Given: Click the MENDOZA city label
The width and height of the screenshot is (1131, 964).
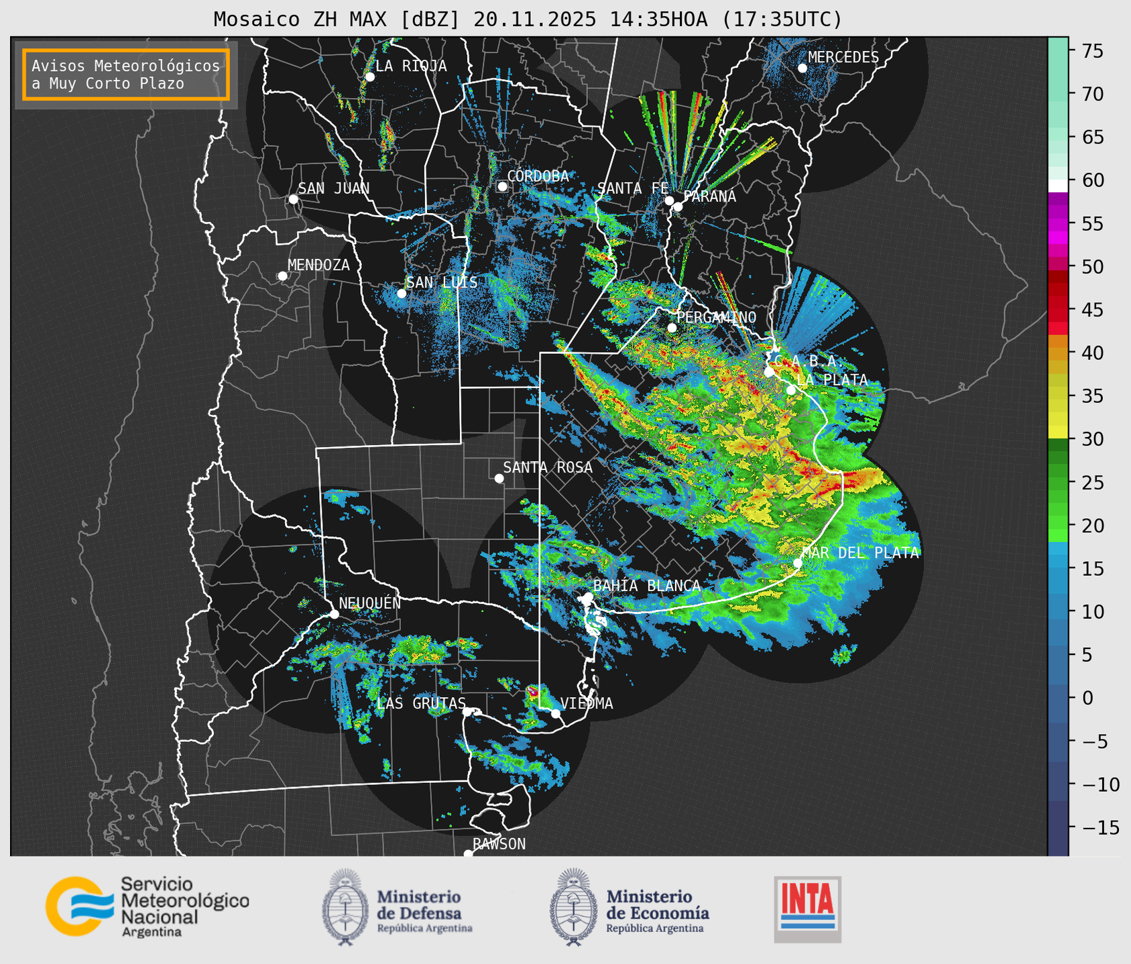Looking at the screenshot, I should point(318,265).
